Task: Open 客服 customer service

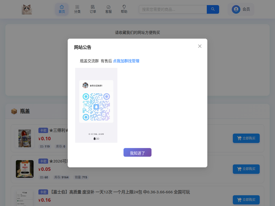Action: click(108, 9)
